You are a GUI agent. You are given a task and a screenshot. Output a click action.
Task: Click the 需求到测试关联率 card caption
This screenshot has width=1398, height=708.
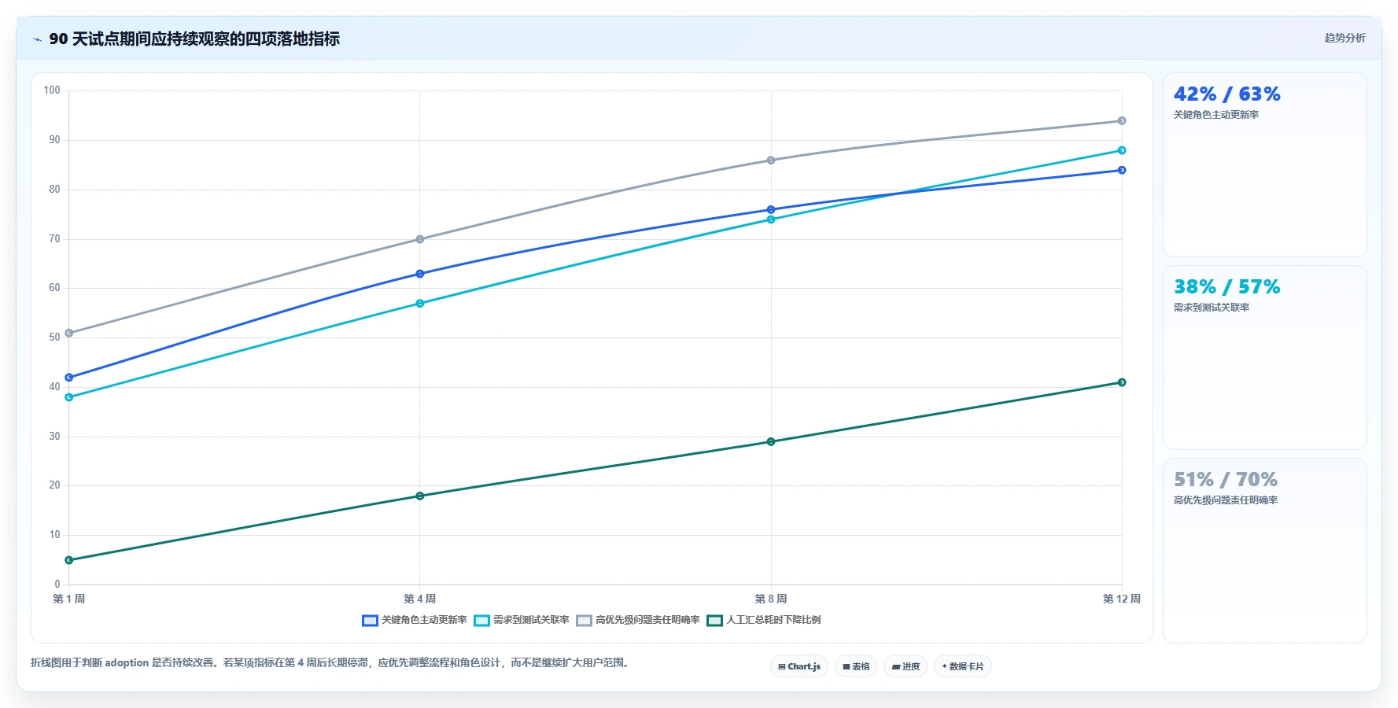(x=1212, y=308)
